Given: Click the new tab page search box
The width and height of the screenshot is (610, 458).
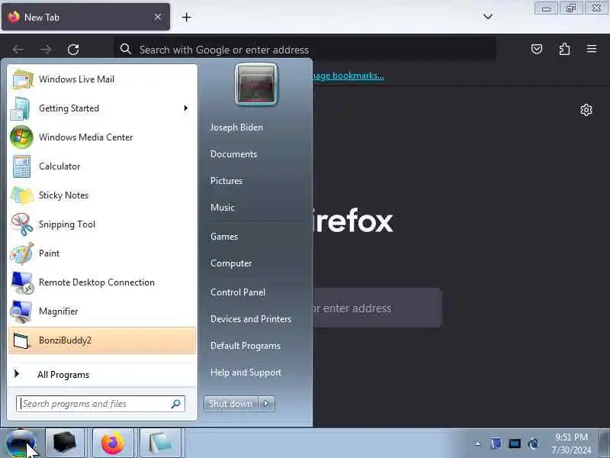Looking at the screenshot, I should [x=377, y=308].
